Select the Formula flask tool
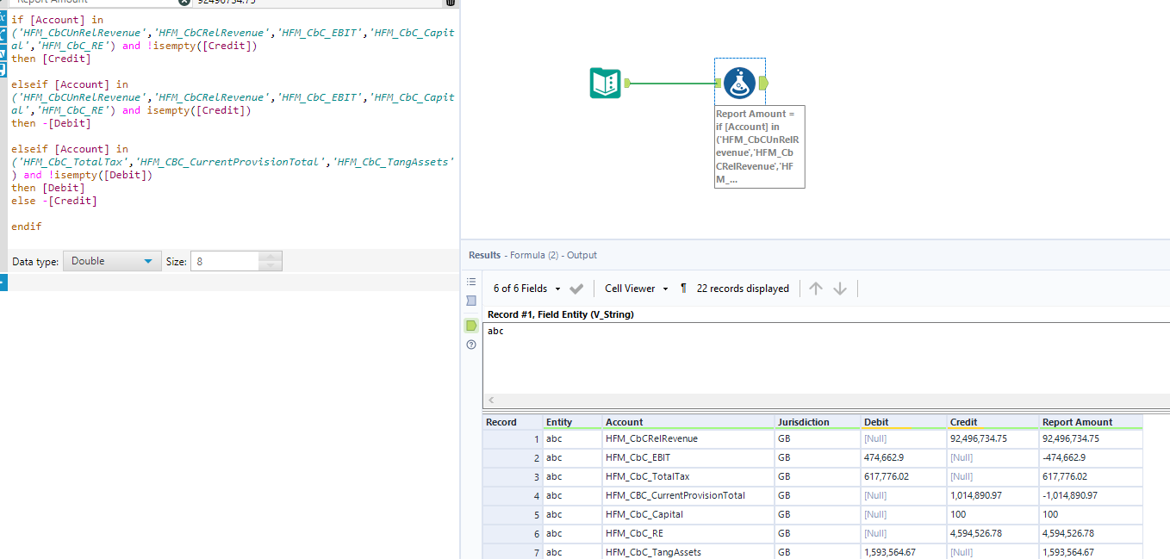 tap(739, 83)
